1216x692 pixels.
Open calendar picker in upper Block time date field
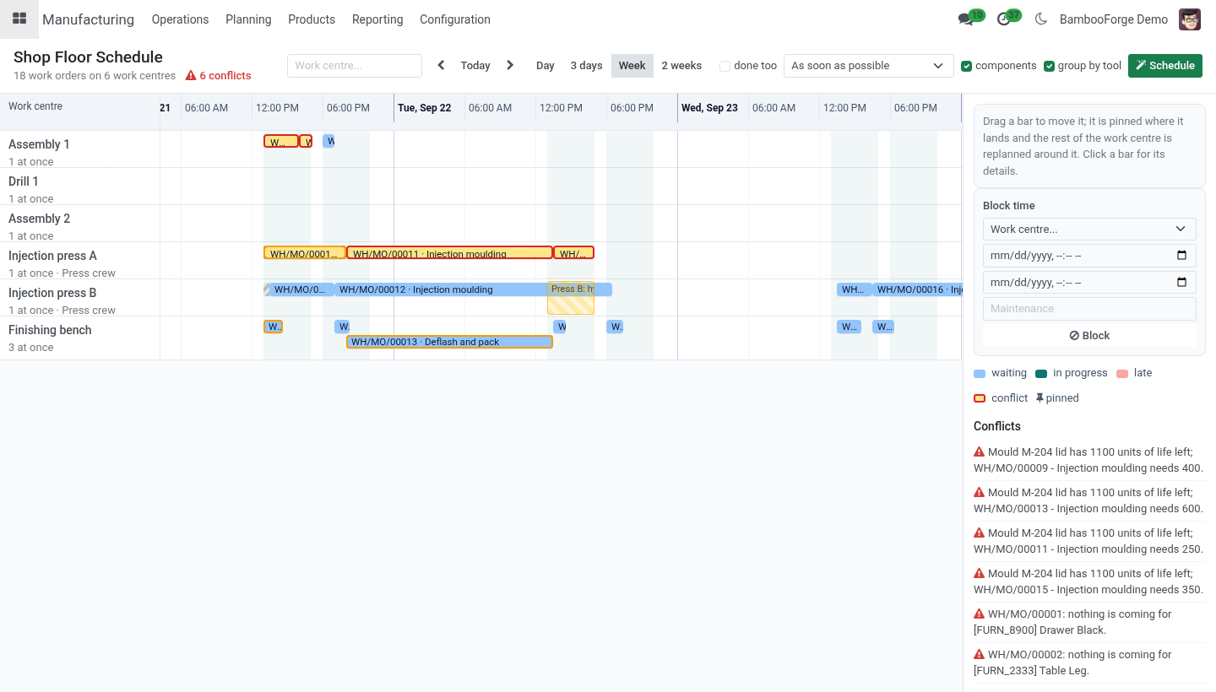pos(1181,256)
